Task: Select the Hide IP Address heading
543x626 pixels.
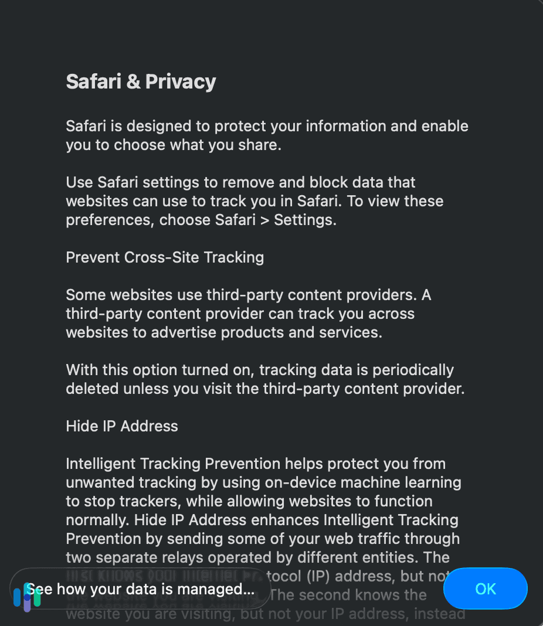Action: 121,426
